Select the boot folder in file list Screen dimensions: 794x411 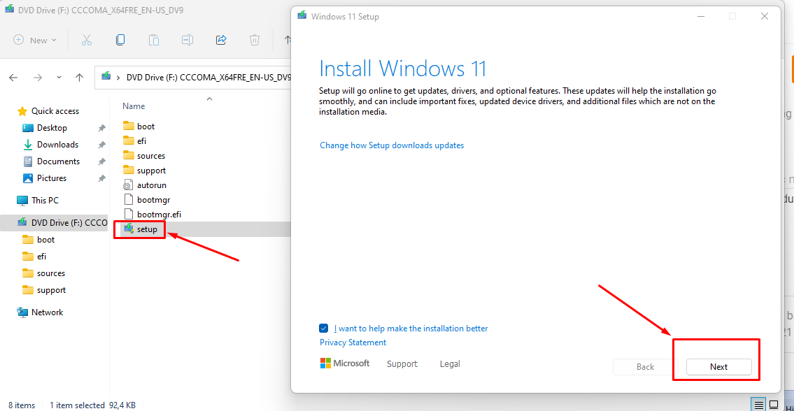tap(146, 126)
